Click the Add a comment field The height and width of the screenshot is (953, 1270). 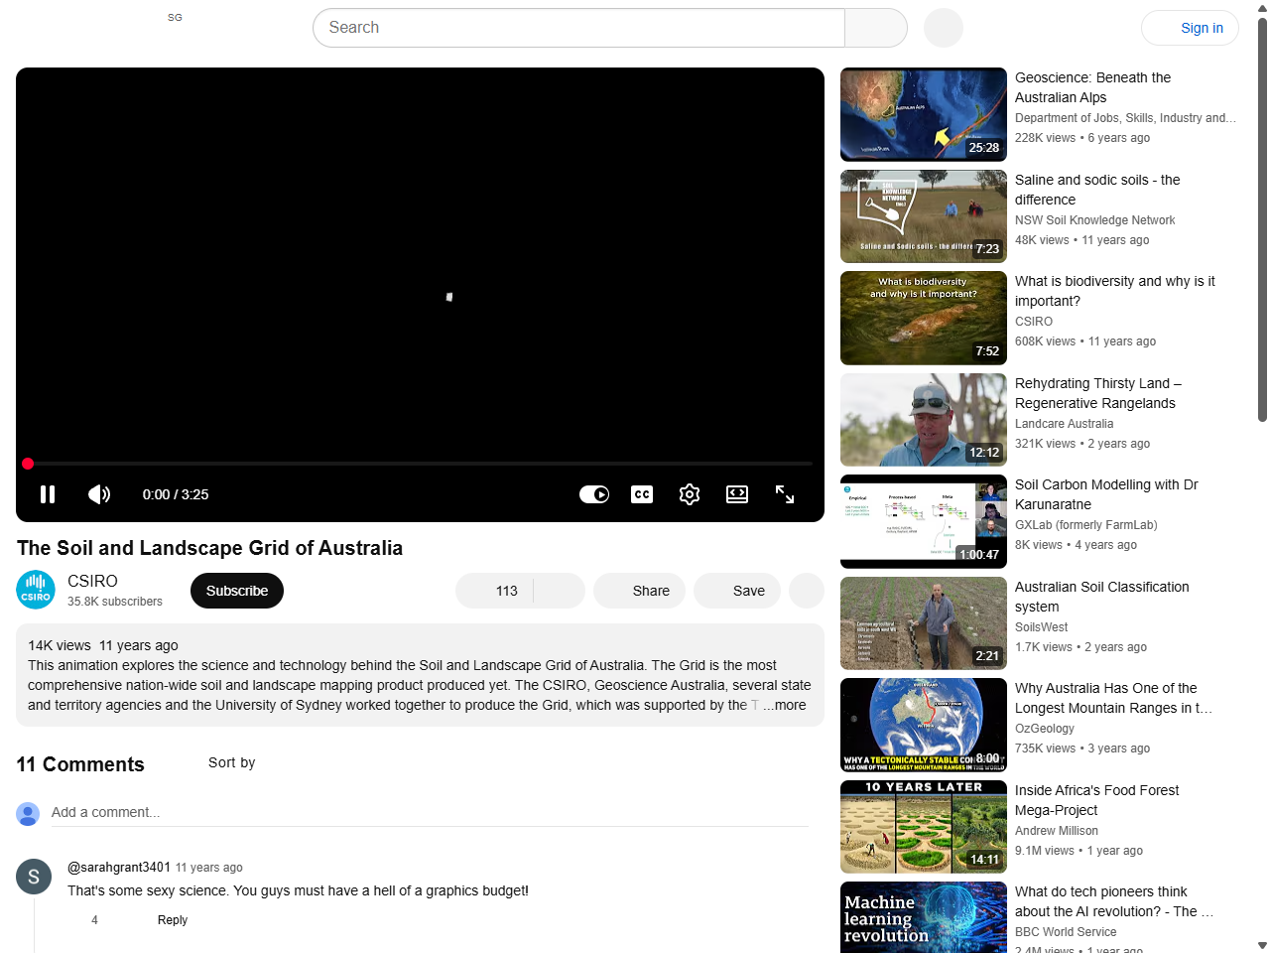coord(430,812)
